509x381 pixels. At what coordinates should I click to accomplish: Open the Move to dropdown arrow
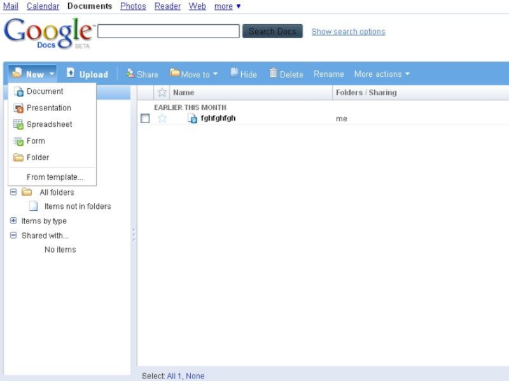coord(215,74)
